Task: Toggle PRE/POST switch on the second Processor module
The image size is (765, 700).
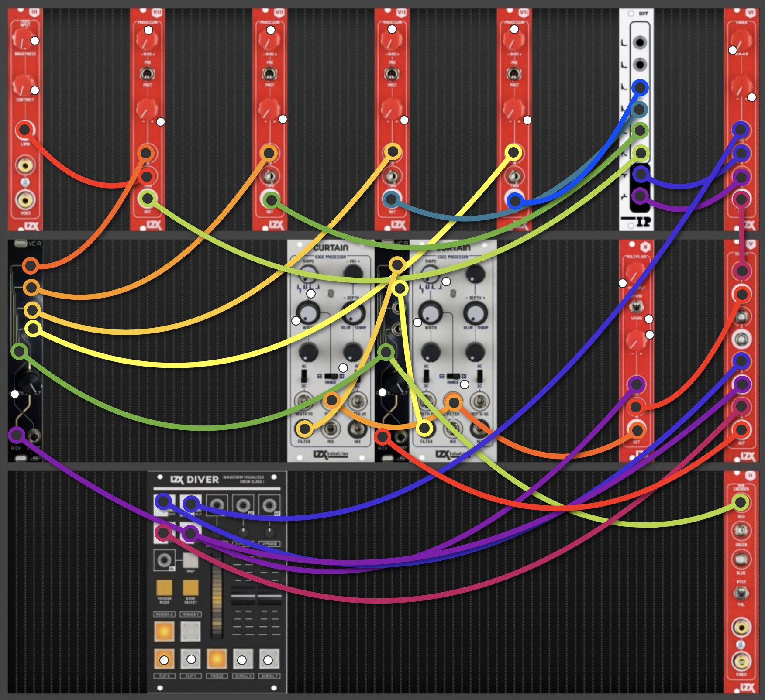Action: pos(269,73)
